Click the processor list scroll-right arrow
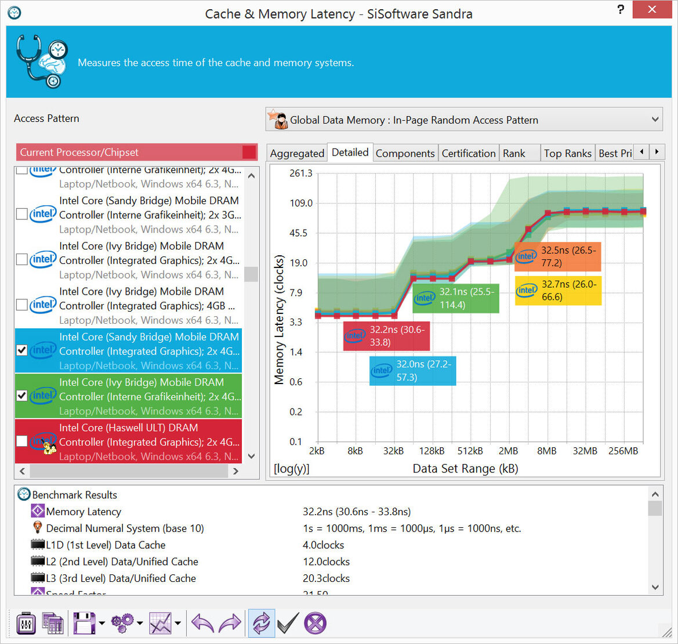The image size is (678, 644). [235, 471]
